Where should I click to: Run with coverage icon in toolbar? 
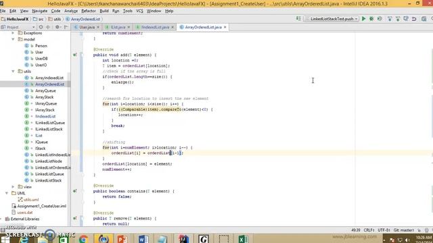380,19
